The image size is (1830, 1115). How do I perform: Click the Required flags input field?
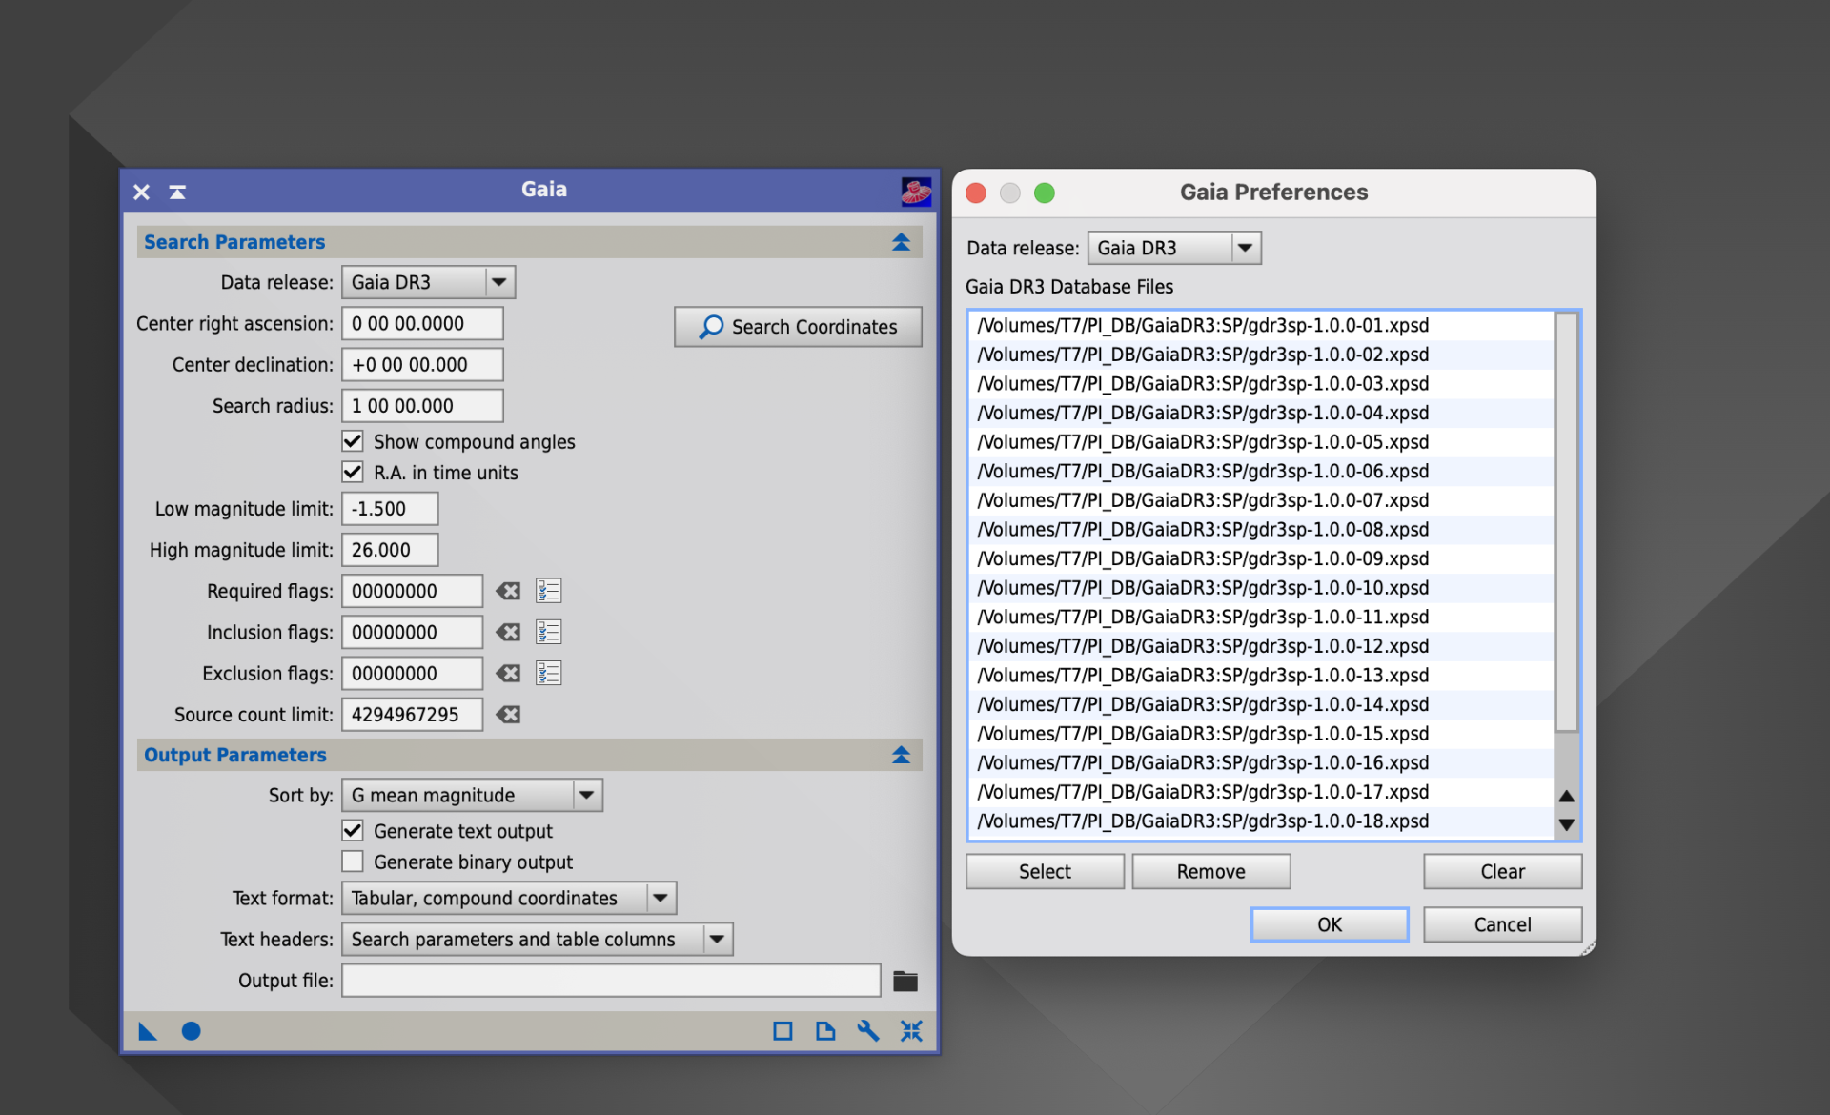tap(412, 591)
